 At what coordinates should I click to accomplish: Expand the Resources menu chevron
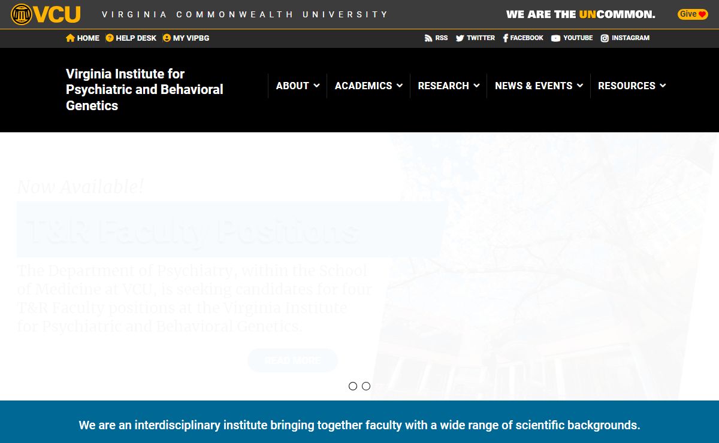[x=663, y=86]
